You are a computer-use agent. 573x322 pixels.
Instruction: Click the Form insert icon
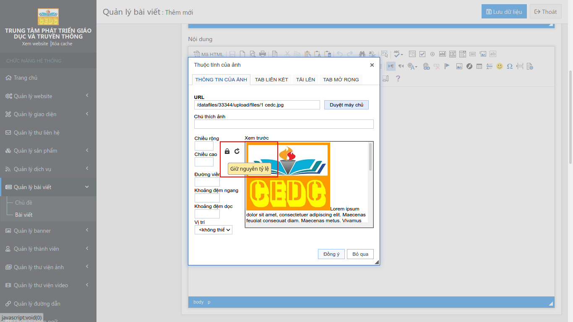(412, 54)
